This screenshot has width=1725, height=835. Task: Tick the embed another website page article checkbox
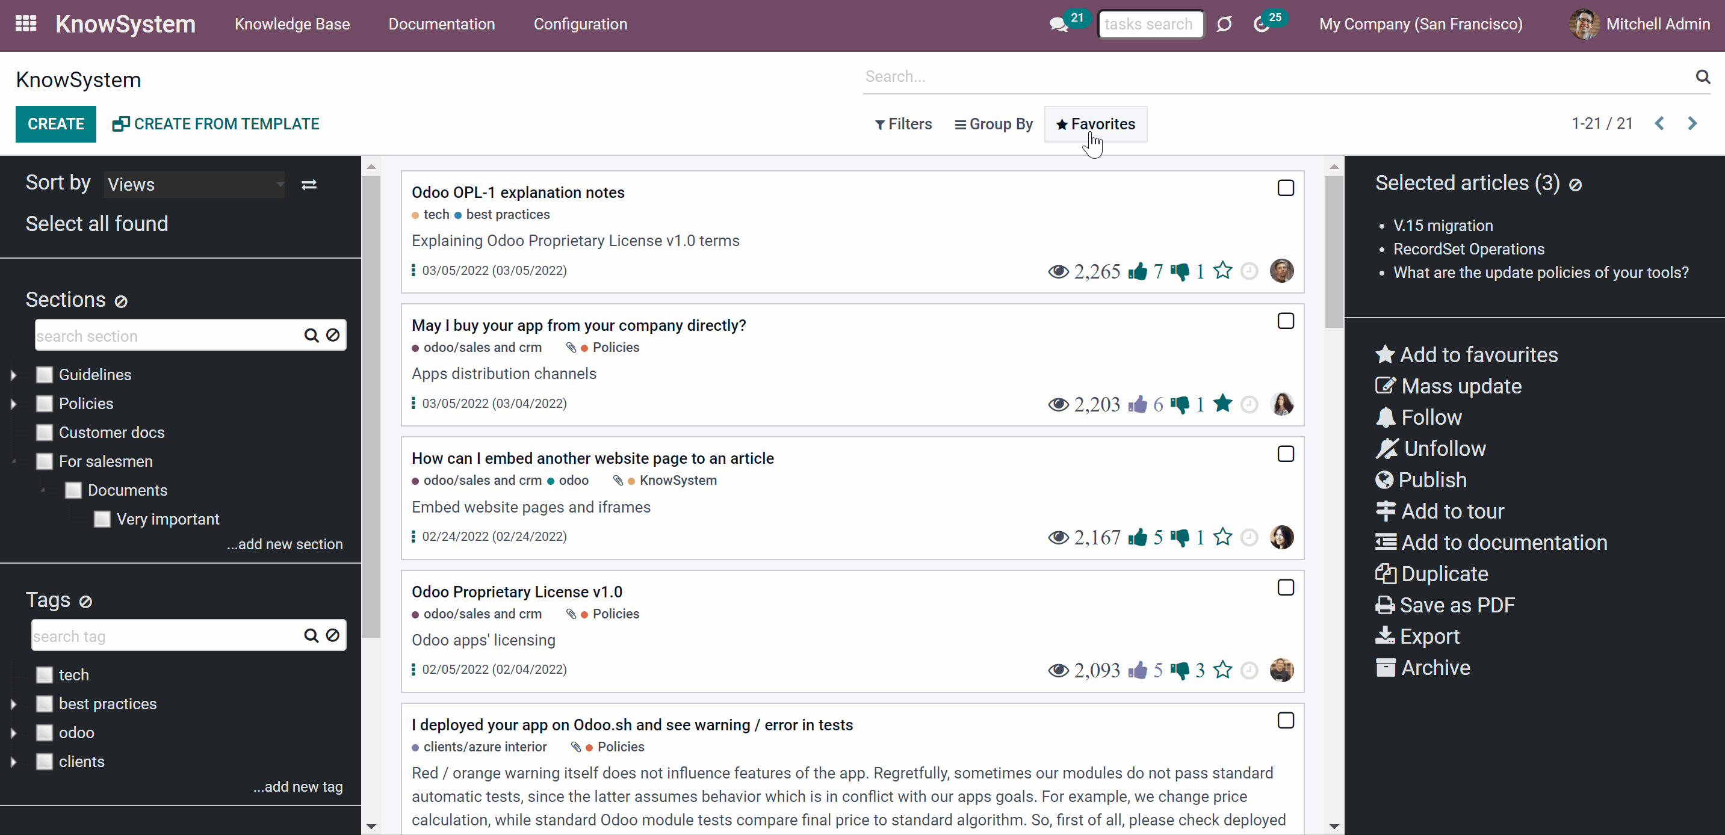click(x=1286, y=454)
